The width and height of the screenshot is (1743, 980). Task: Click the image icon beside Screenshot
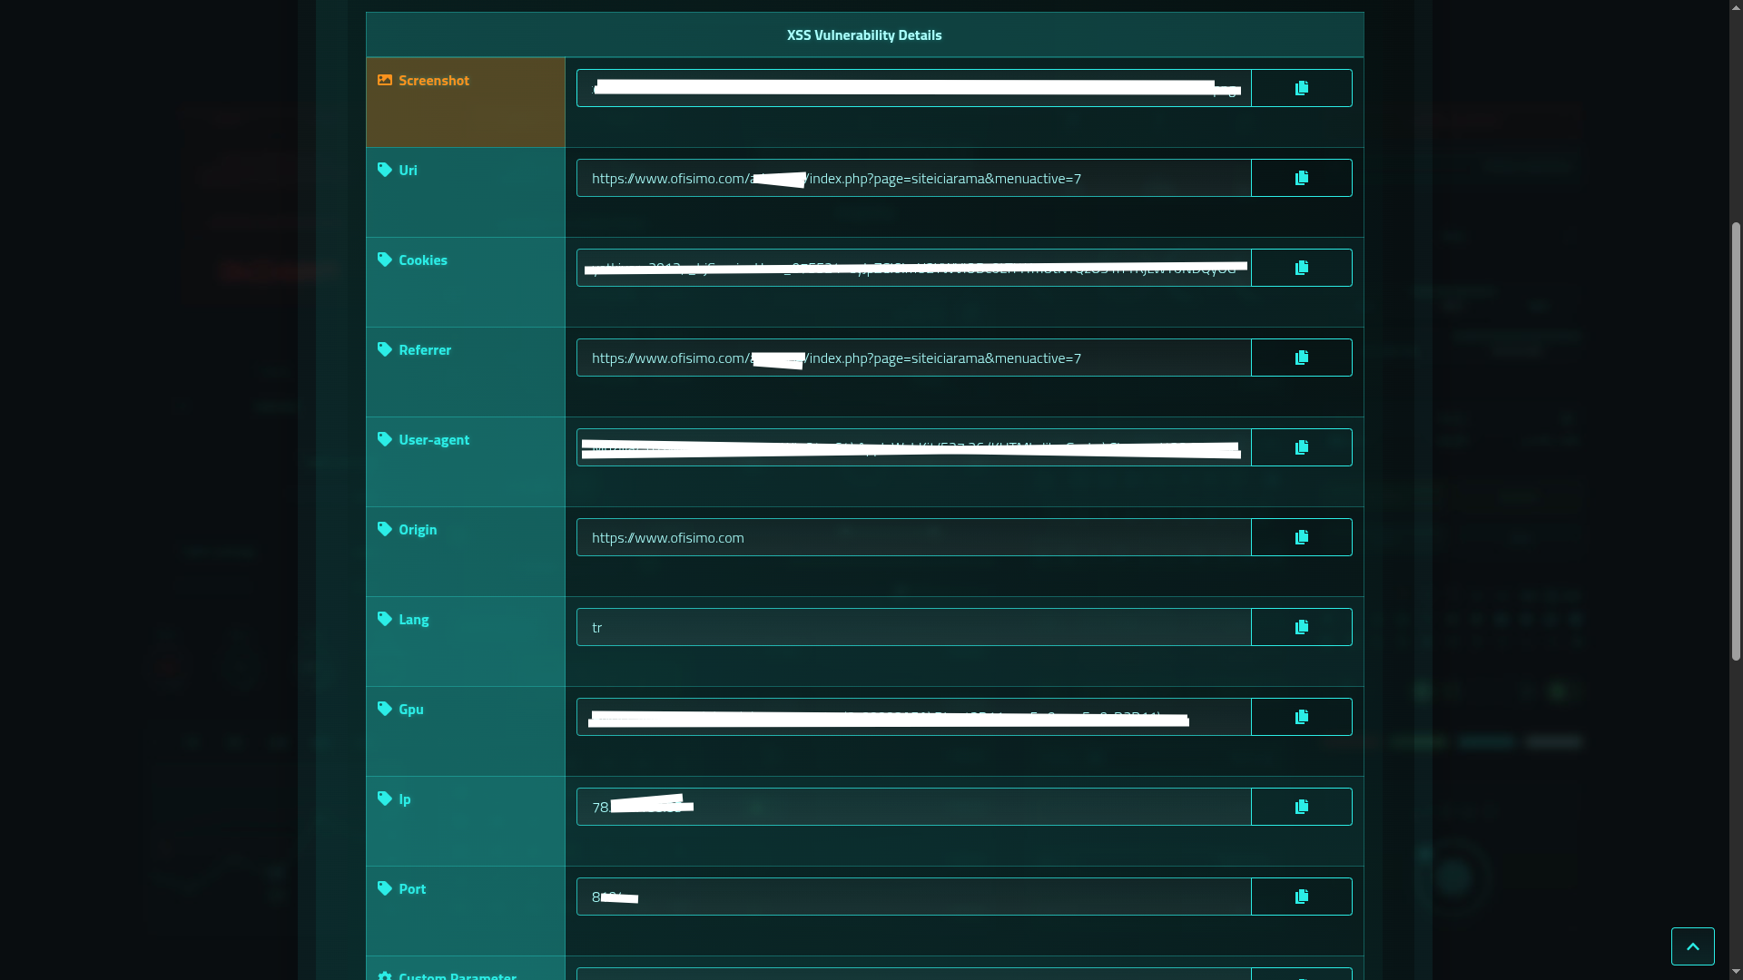click(x=385, y=80)
